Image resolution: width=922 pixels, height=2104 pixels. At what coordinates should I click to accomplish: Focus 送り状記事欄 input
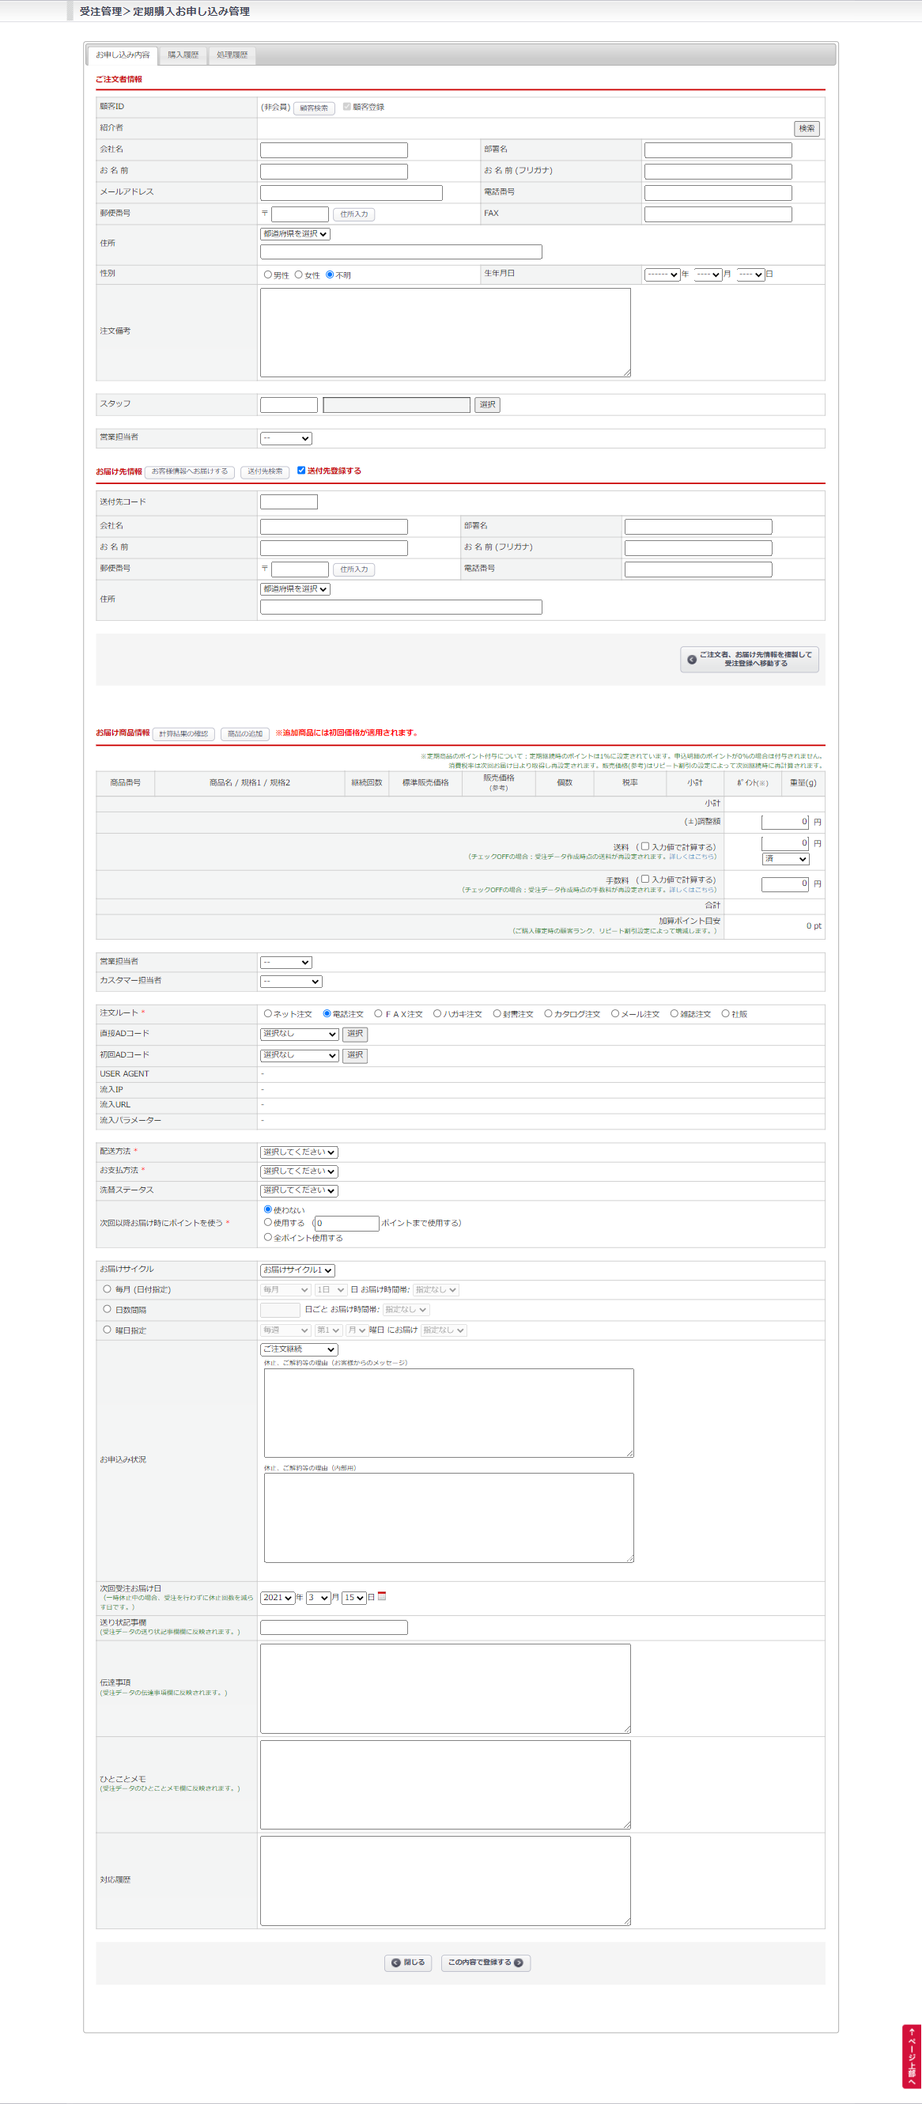pyautogui.click(x=334, y=1627)
